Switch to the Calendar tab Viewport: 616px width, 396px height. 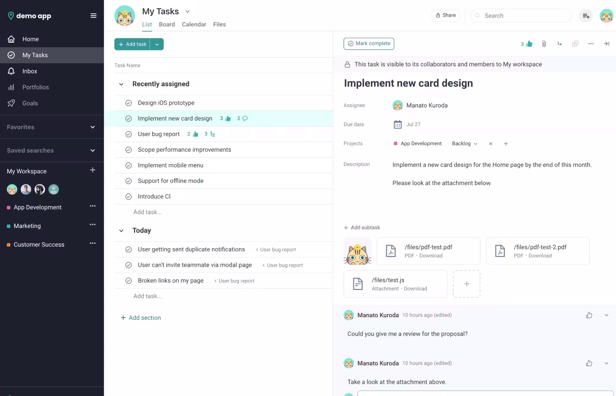[x=194, y=24]
